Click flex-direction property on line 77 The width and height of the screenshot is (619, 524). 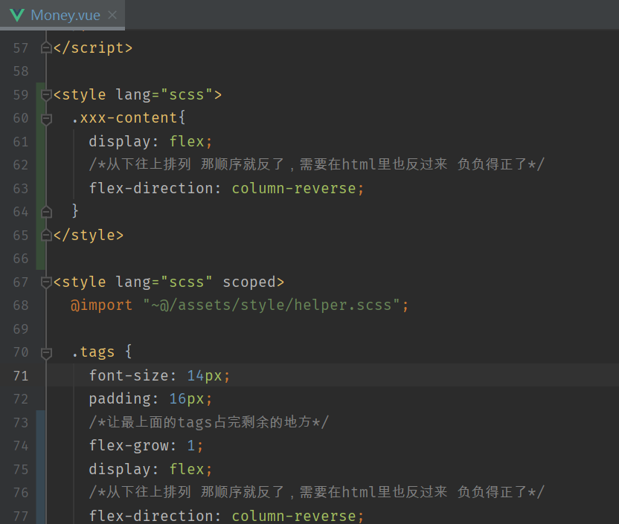(151, 516)
